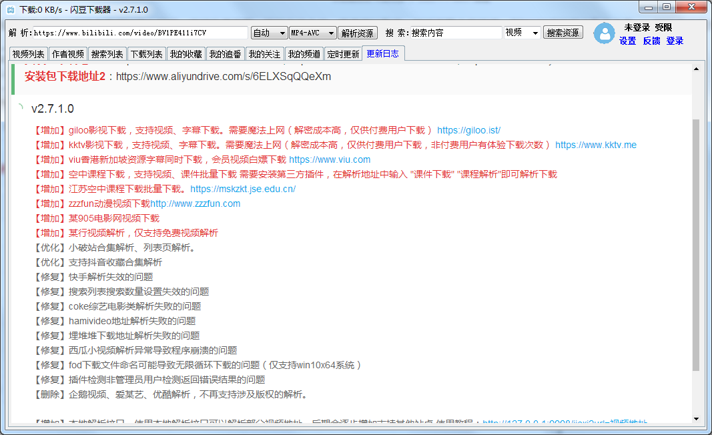Click the v2.7.1.0 version heading
This screenshot has height=435, width=712.
click(x=53, y=109)
